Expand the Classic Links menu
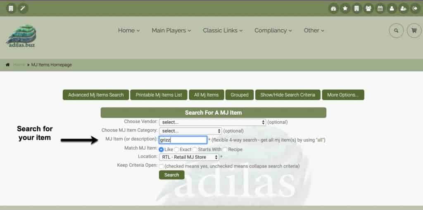Viewport: 423px width, 210px height. pos(223,31)
